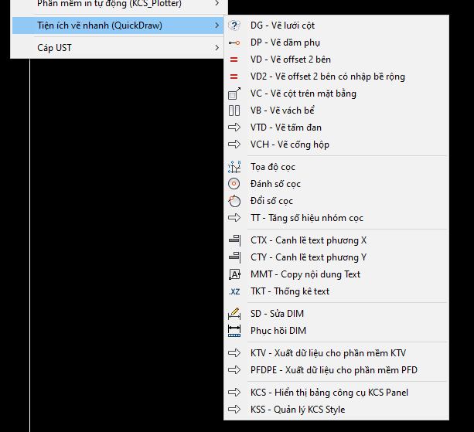
Task: Click the circle icon beside Đổi số cọc
Action: (234, 201)
